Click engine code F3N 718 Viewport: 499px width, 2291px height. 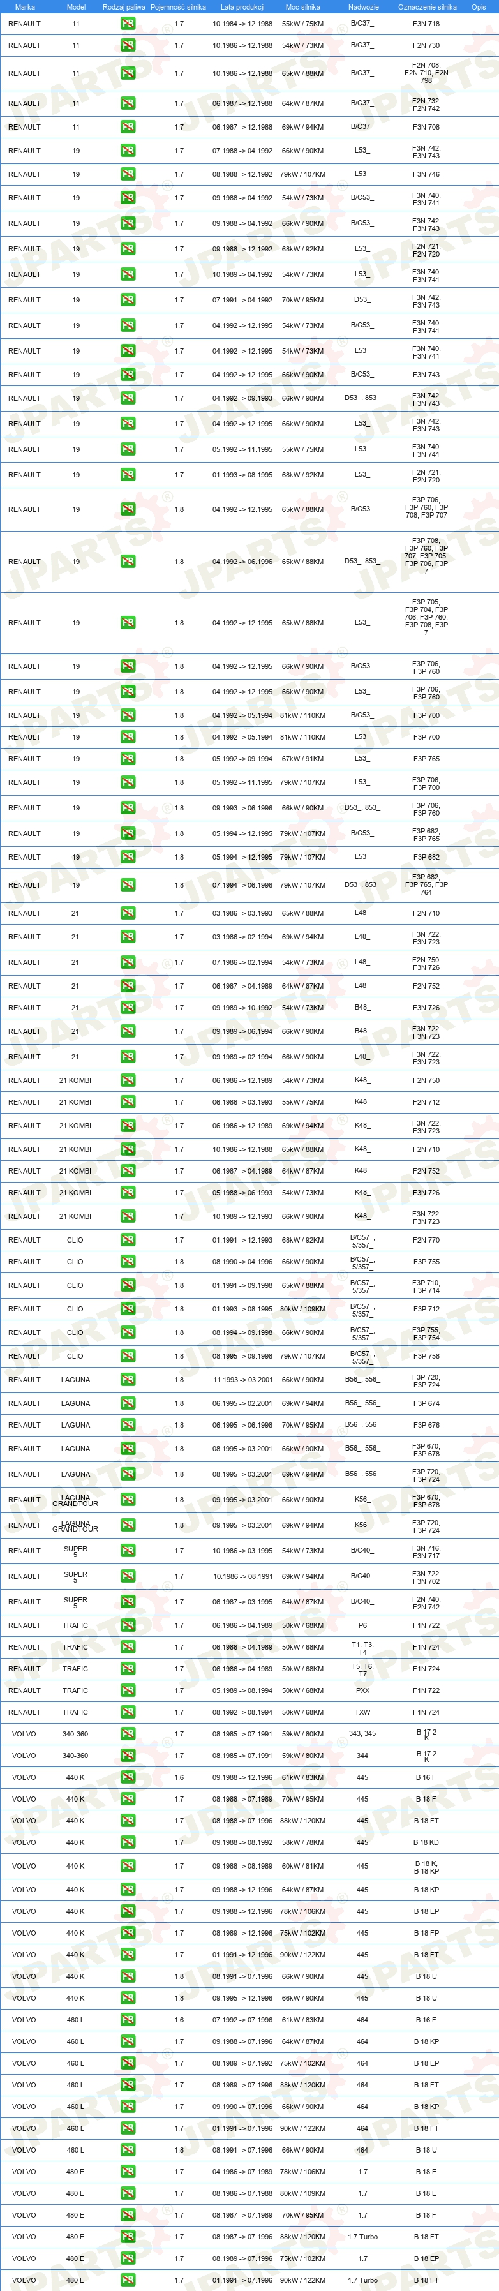(x=426, y=24)
